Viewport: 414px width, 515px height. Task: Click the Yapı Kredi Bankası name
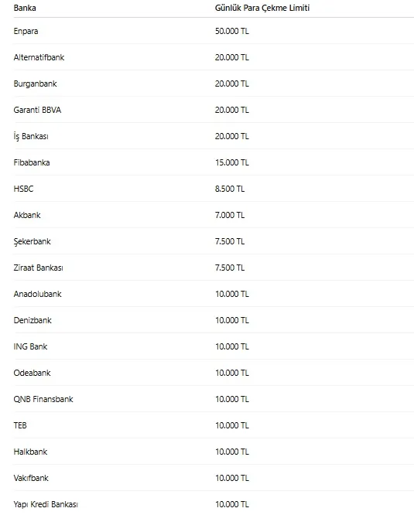coord(46,504)
